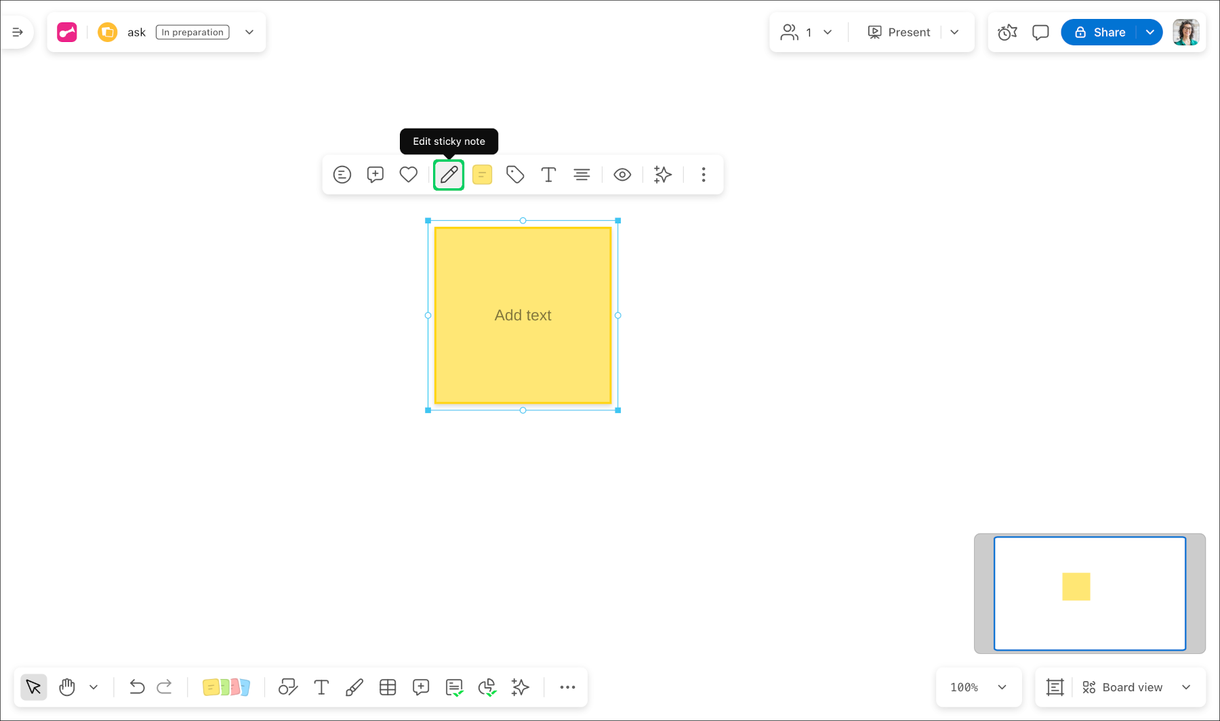Open the three-dot more options menu on note toolbar
Viewport: 1220px width, 721px height.
[x=704, y=175]
